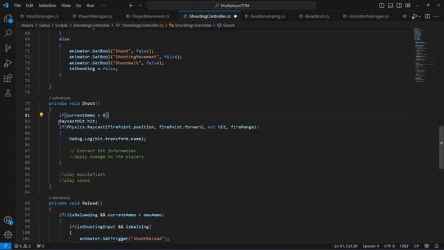The height and width of the screenshot is (250, 444).
Task: Click C# language mode in status bar
Action: (x=416, y=246)
